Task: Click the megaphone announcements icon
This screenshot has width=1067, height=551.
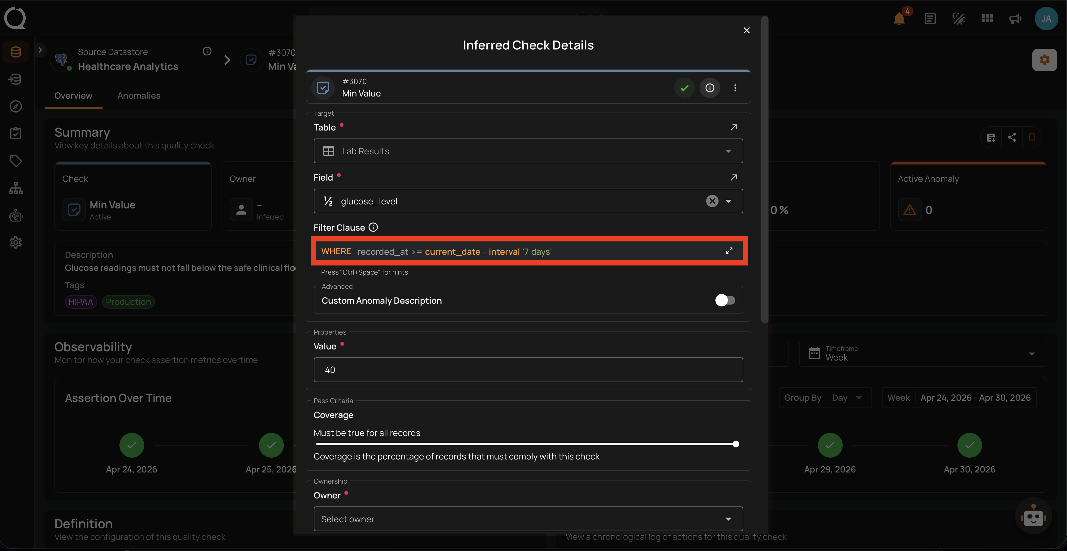Action: click(1015, 19)
